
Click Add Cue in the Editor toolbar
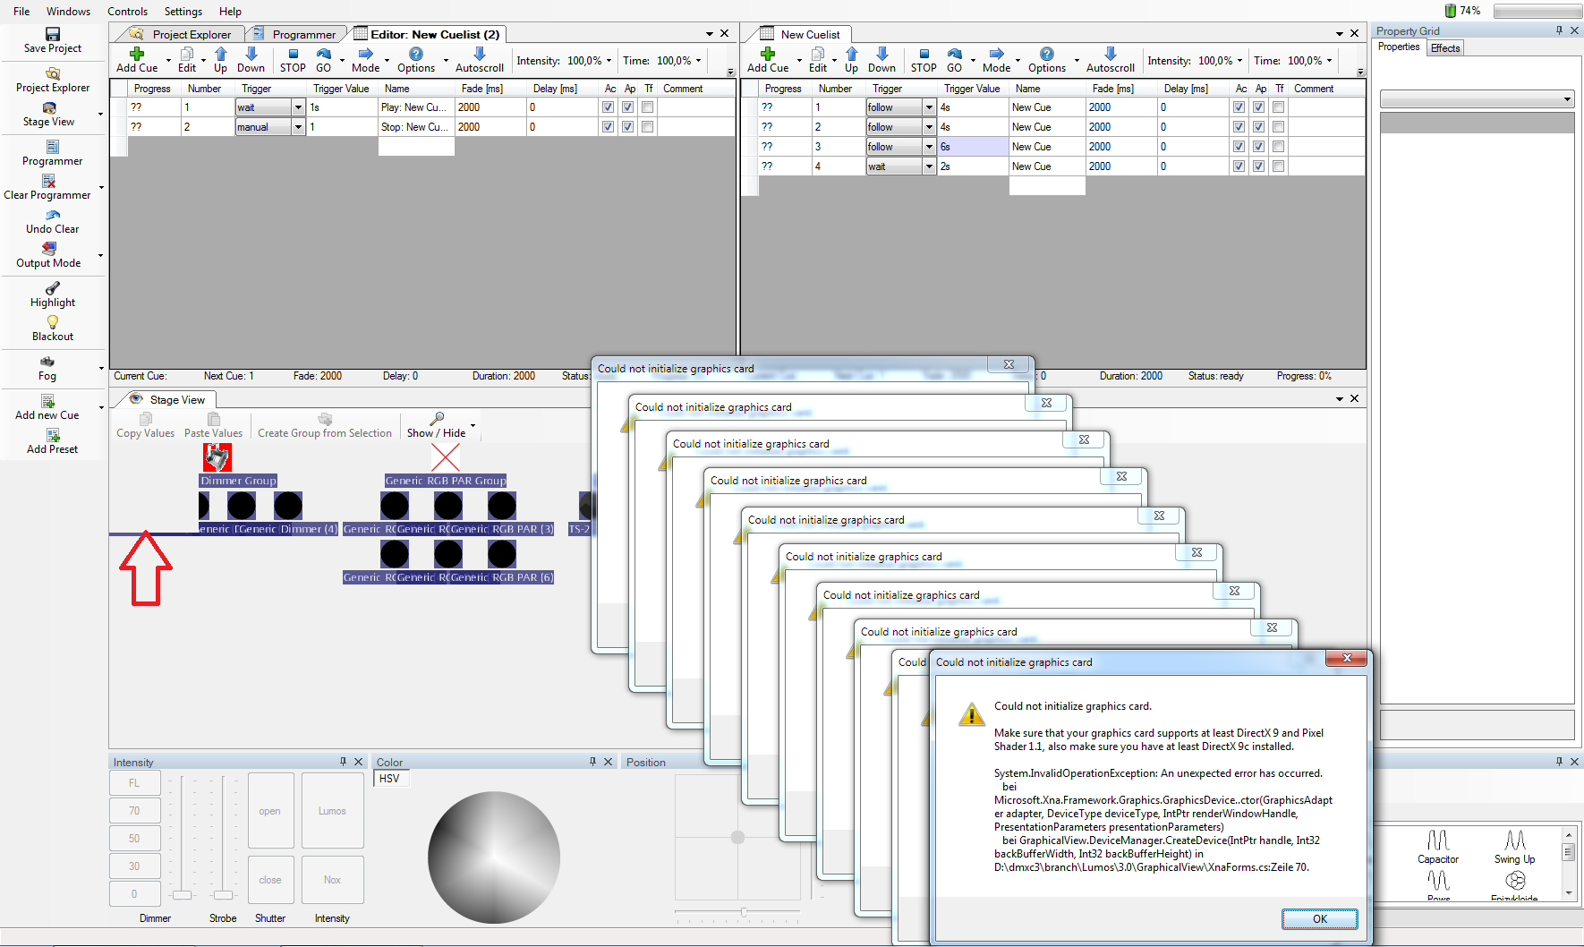[x=137, y=59]
